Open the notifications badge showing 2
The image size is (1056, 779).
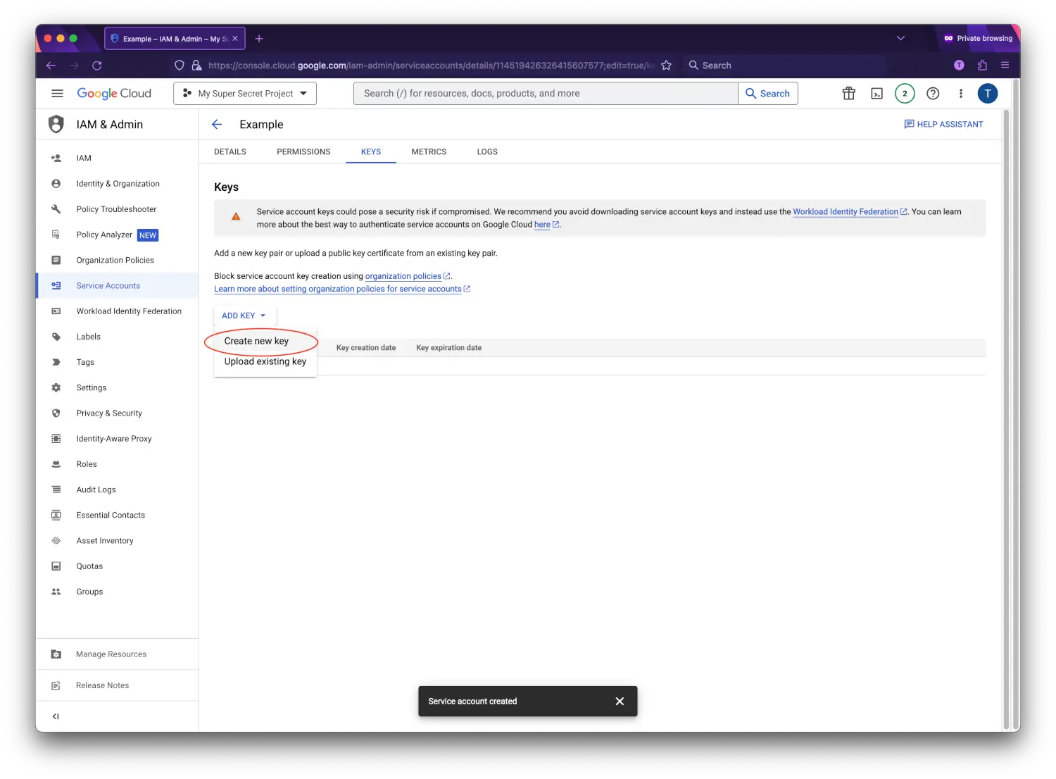[905, 94]
